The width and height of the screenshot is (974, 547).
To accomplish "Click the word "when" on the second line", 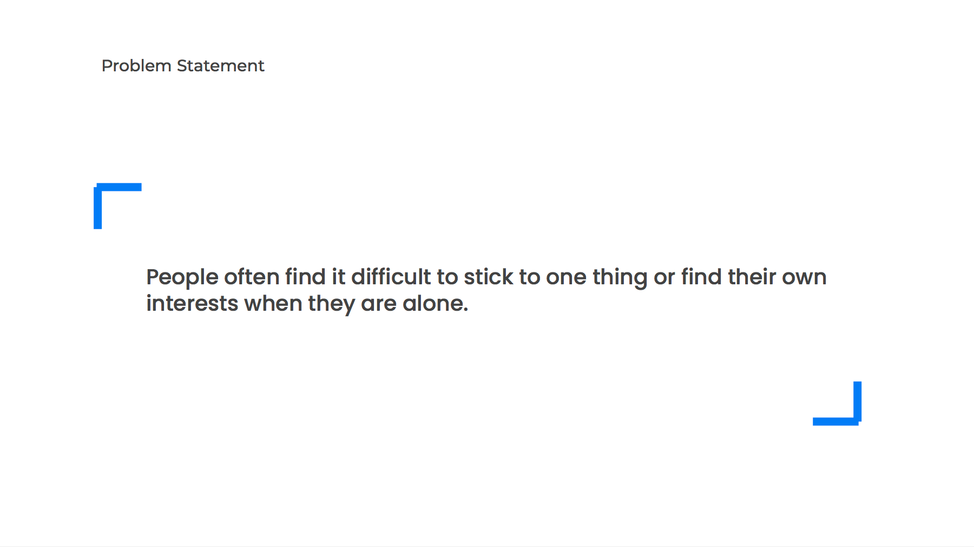I will 273,303.
